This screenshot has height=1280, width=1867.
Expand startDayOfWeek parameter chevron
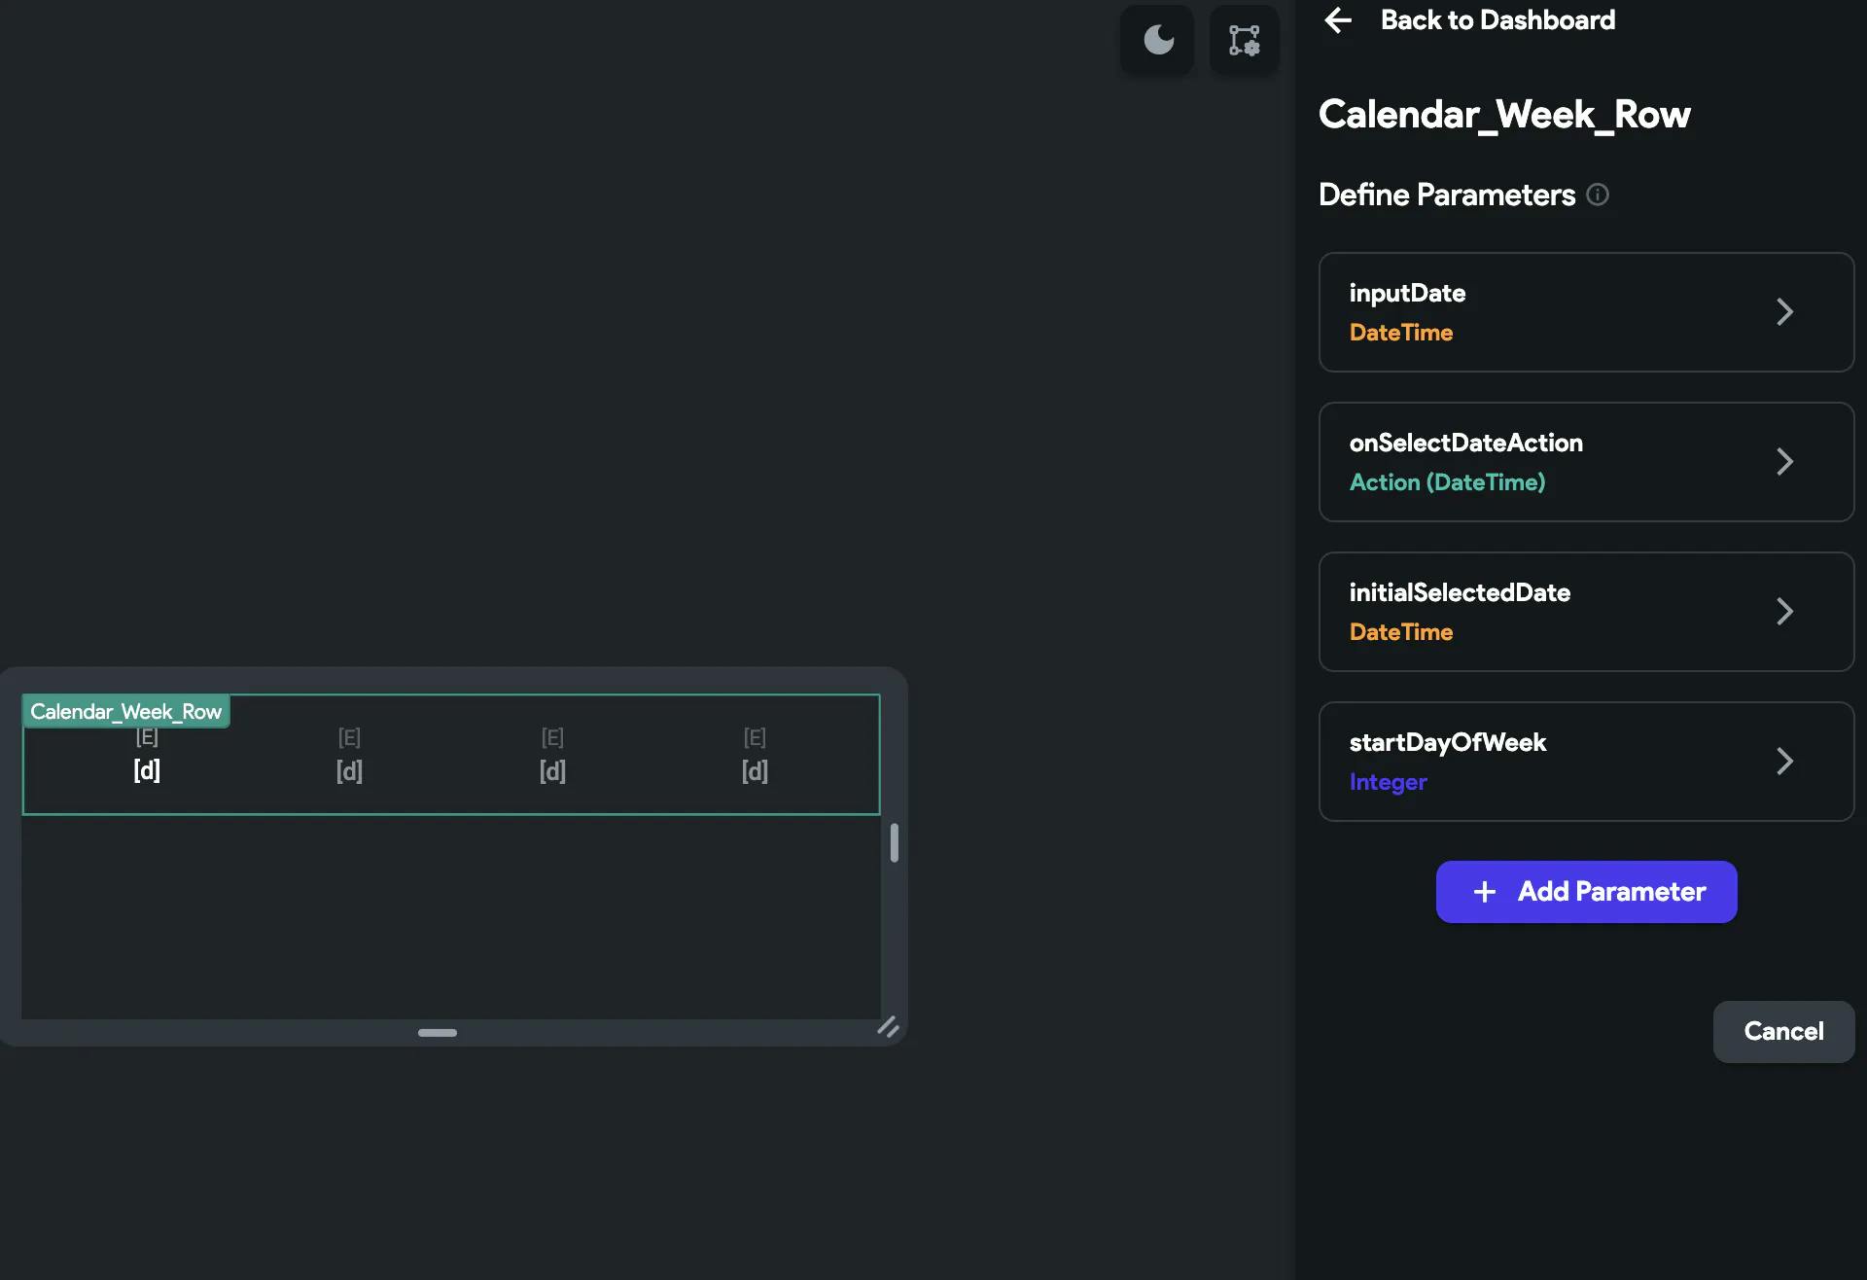[1784, 762]
